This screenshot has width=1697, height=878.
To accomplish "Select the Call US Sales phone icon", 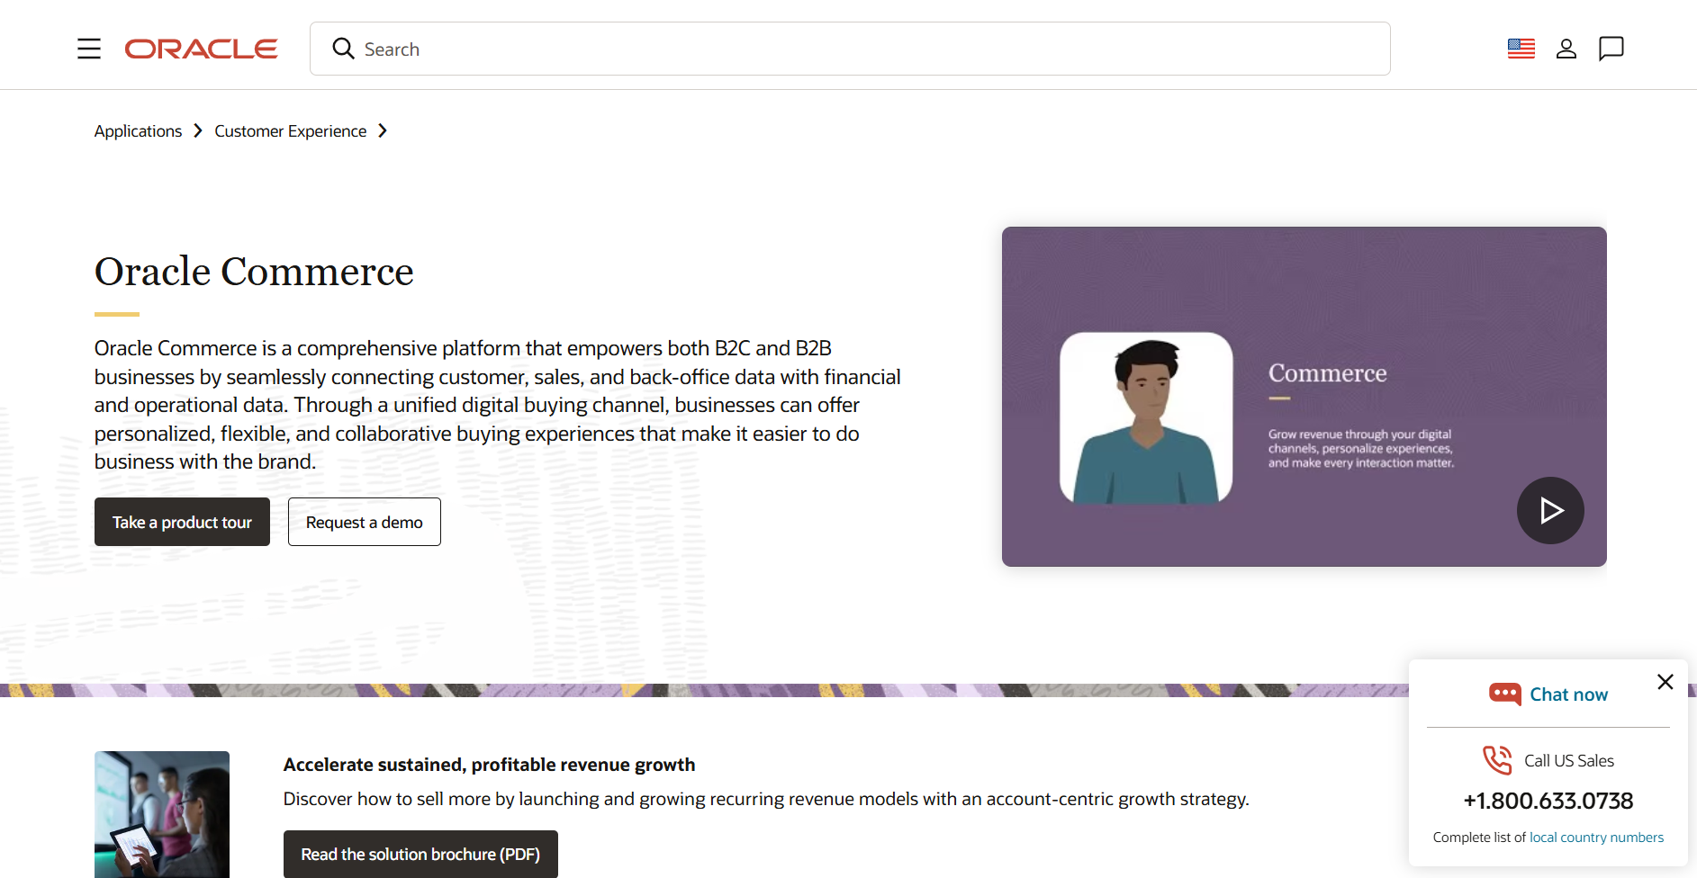I will pos(1497,760).
